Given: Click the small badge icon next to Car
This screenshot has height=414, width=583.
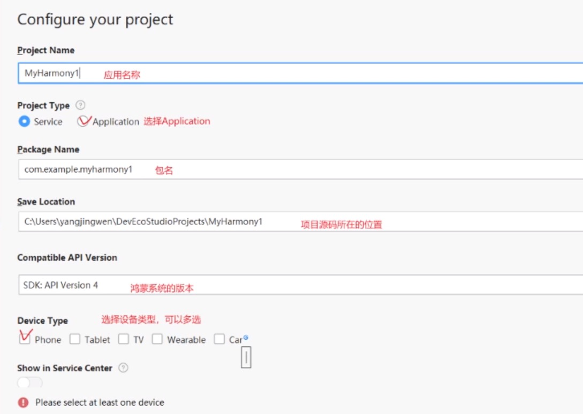Looking at the screenshot, I should (x=246, y=337).
